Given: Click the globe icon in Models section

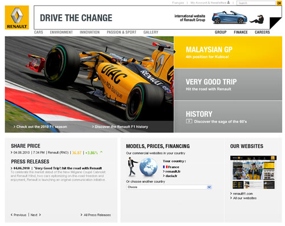Looking at the screenshot, I should click(x=148, y=167).
